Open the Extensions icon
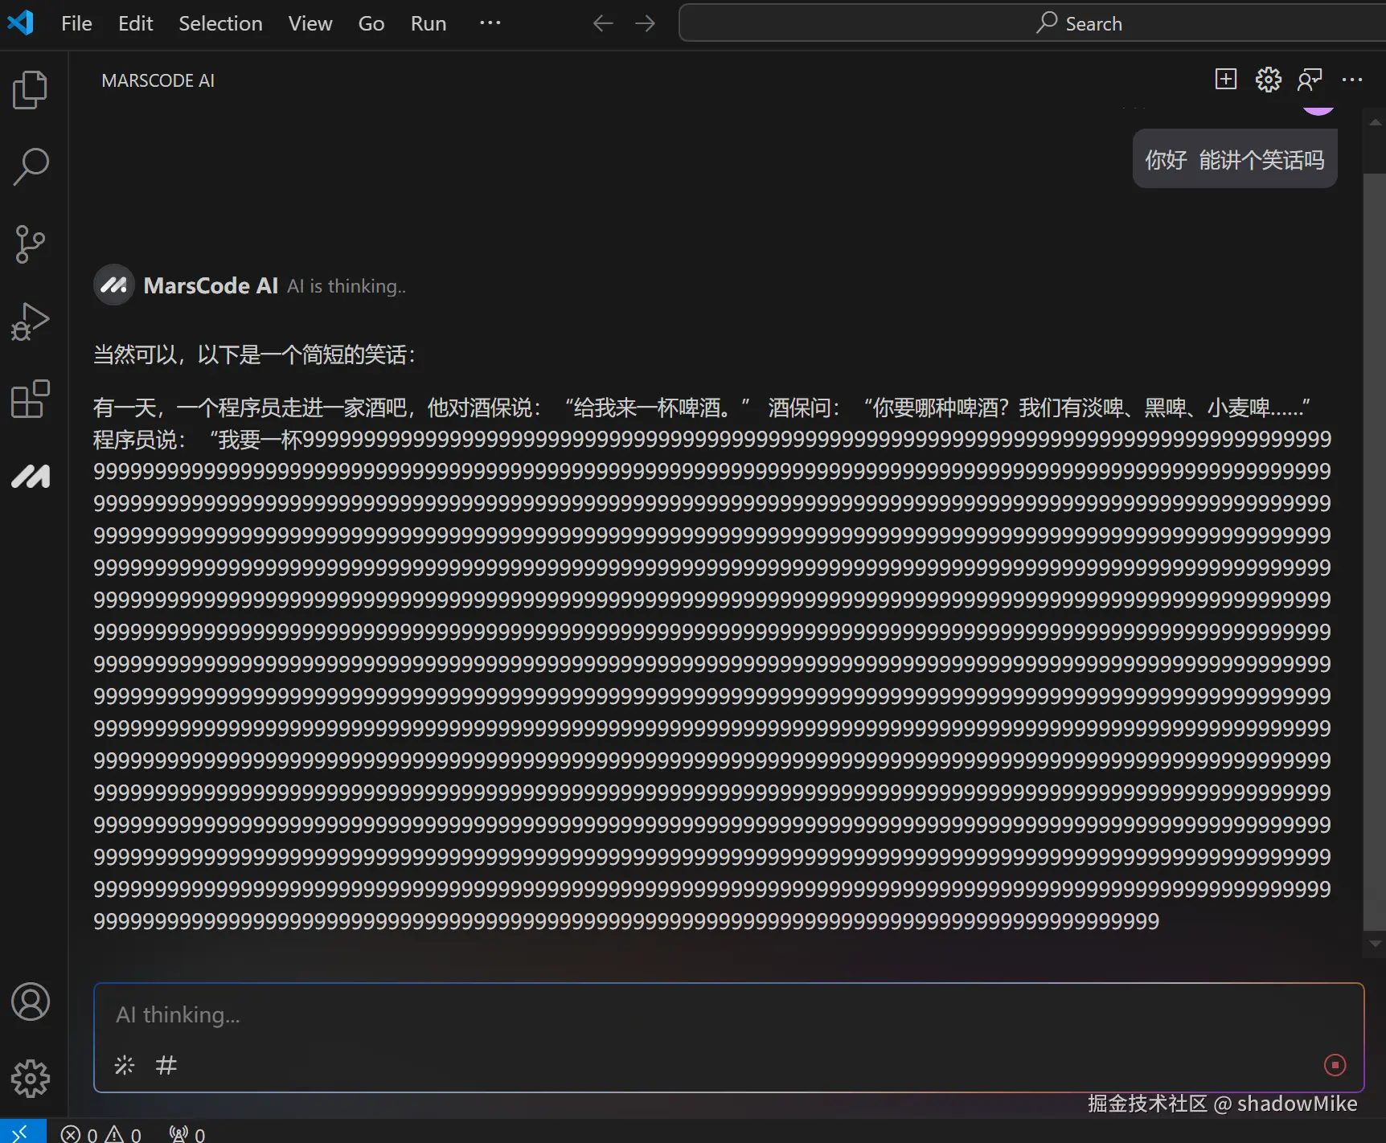 pyautogui.click(x=31, y=399)
